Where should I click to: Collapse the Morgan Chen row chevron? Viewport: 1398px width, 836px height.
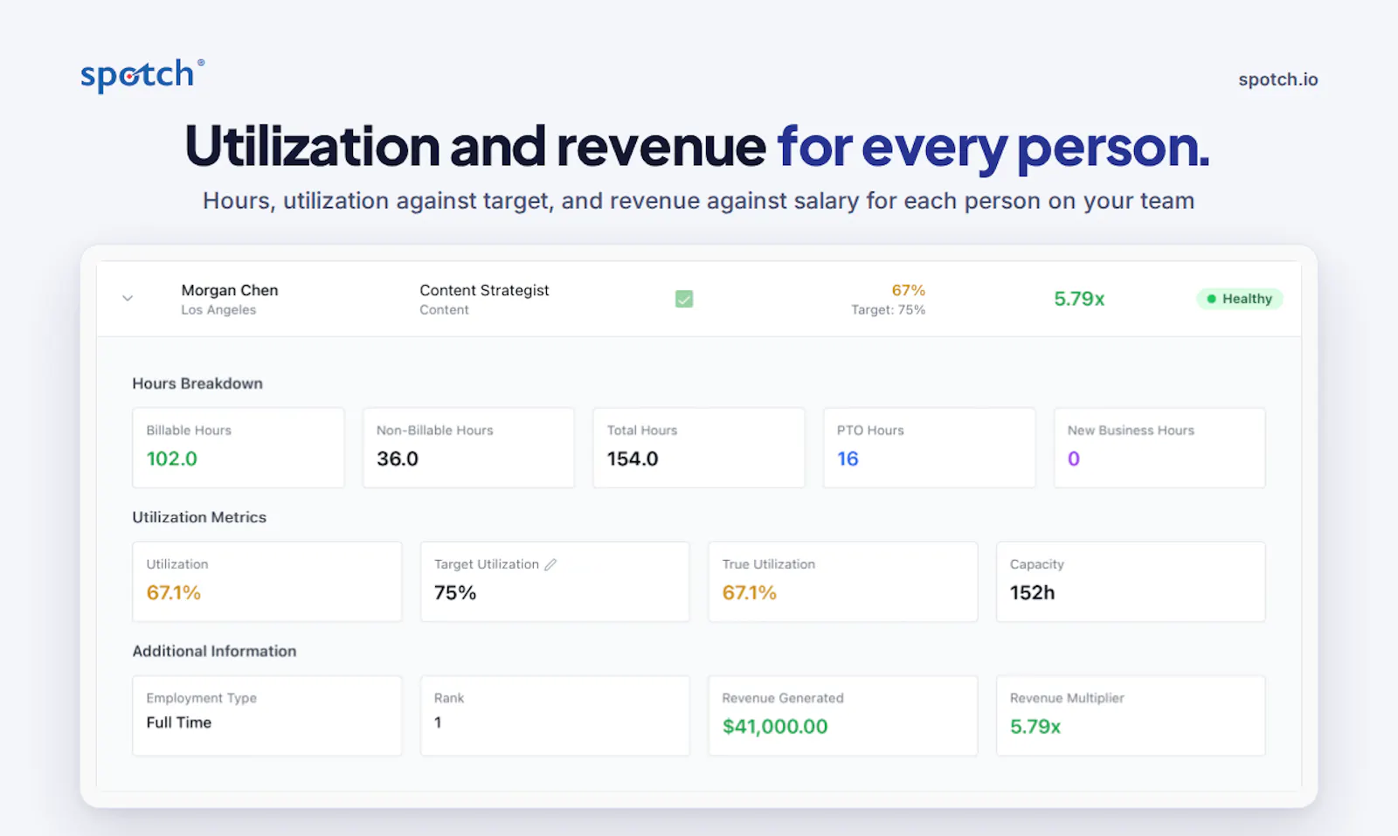128,299
